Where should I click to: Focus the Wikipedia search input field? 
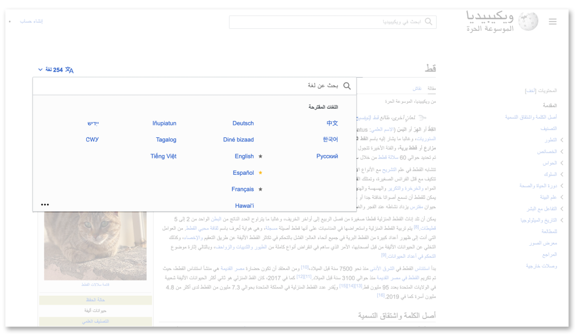(x=333, y=22)
